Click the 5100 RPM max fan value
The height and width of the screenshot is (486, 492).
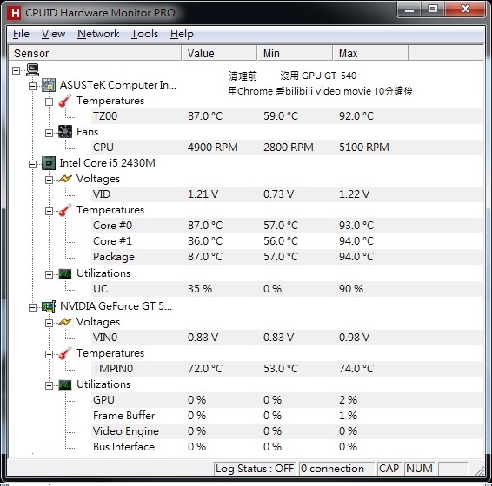tap(364, 148)
